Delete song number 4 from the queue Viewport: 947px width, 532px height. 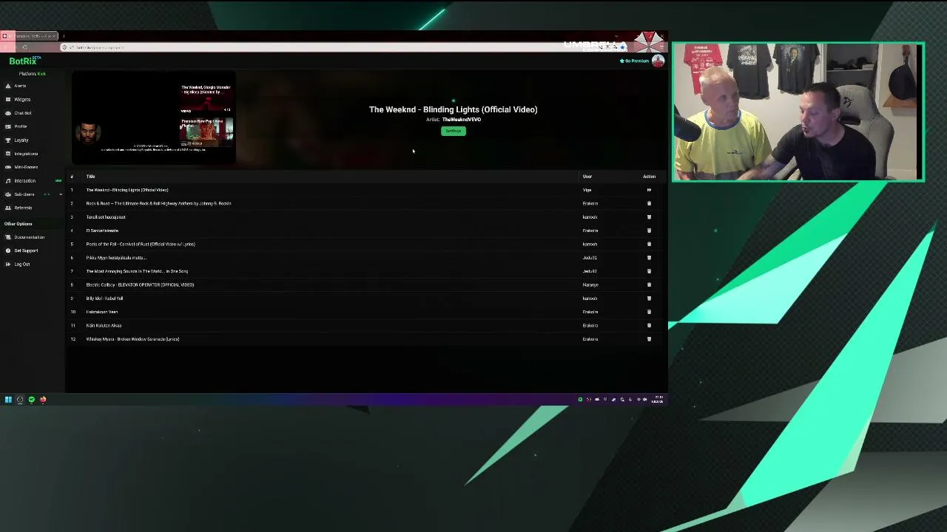(x=649, y=231)
